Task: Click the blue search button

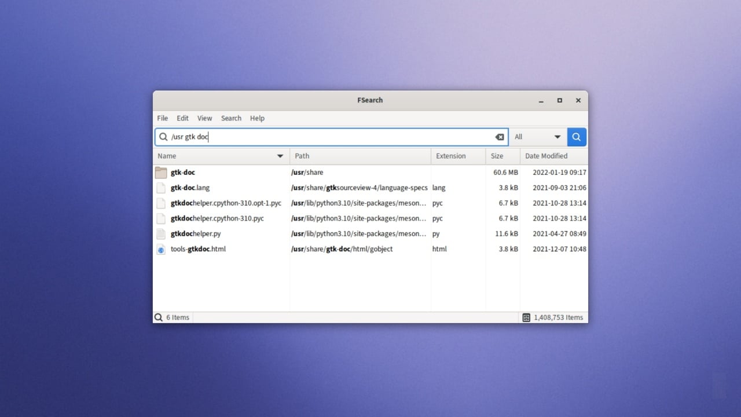Action: click(577, 137)
